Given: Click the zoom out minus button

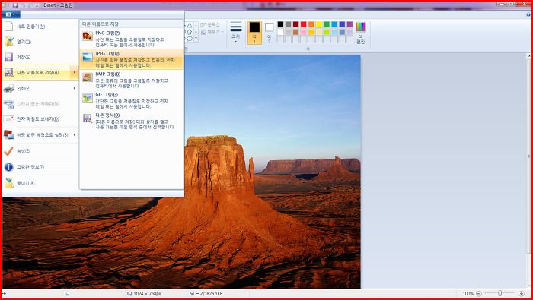Looking at the screenshot, I should (x=479, y=294).
